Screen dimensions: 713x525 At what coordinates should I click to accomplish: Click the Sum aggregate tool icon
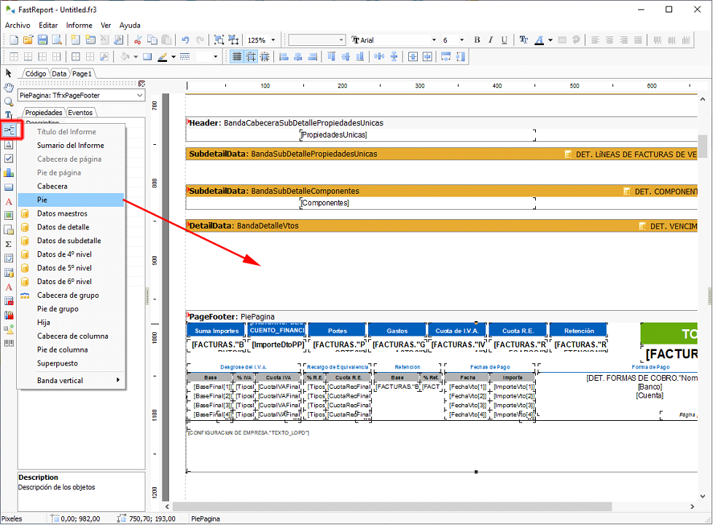[9, 244]
